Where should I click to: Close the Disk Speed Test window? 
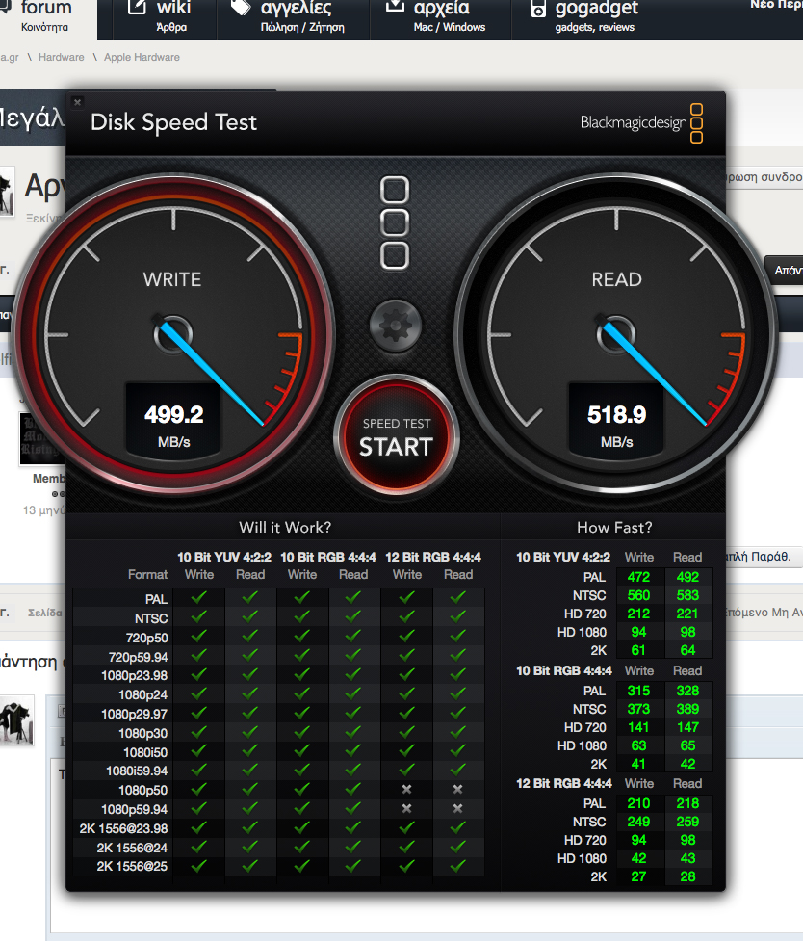click(x=77, y=102)
